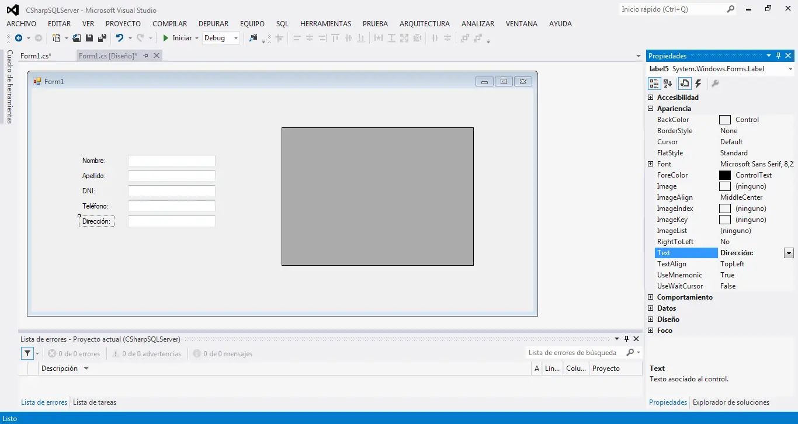Expand the Font property node
The width and height of the screenshot is (798, 424).
651,164
